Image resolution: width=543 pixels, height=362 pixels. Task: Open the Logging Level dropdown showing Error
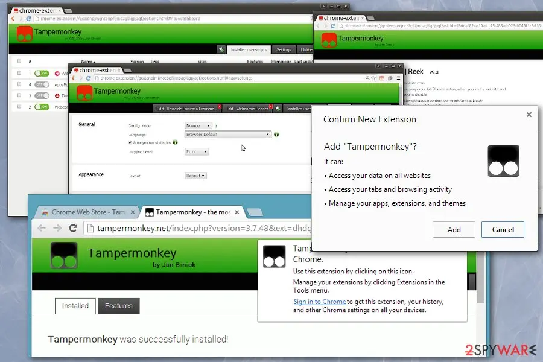click(x=197, y=151)
